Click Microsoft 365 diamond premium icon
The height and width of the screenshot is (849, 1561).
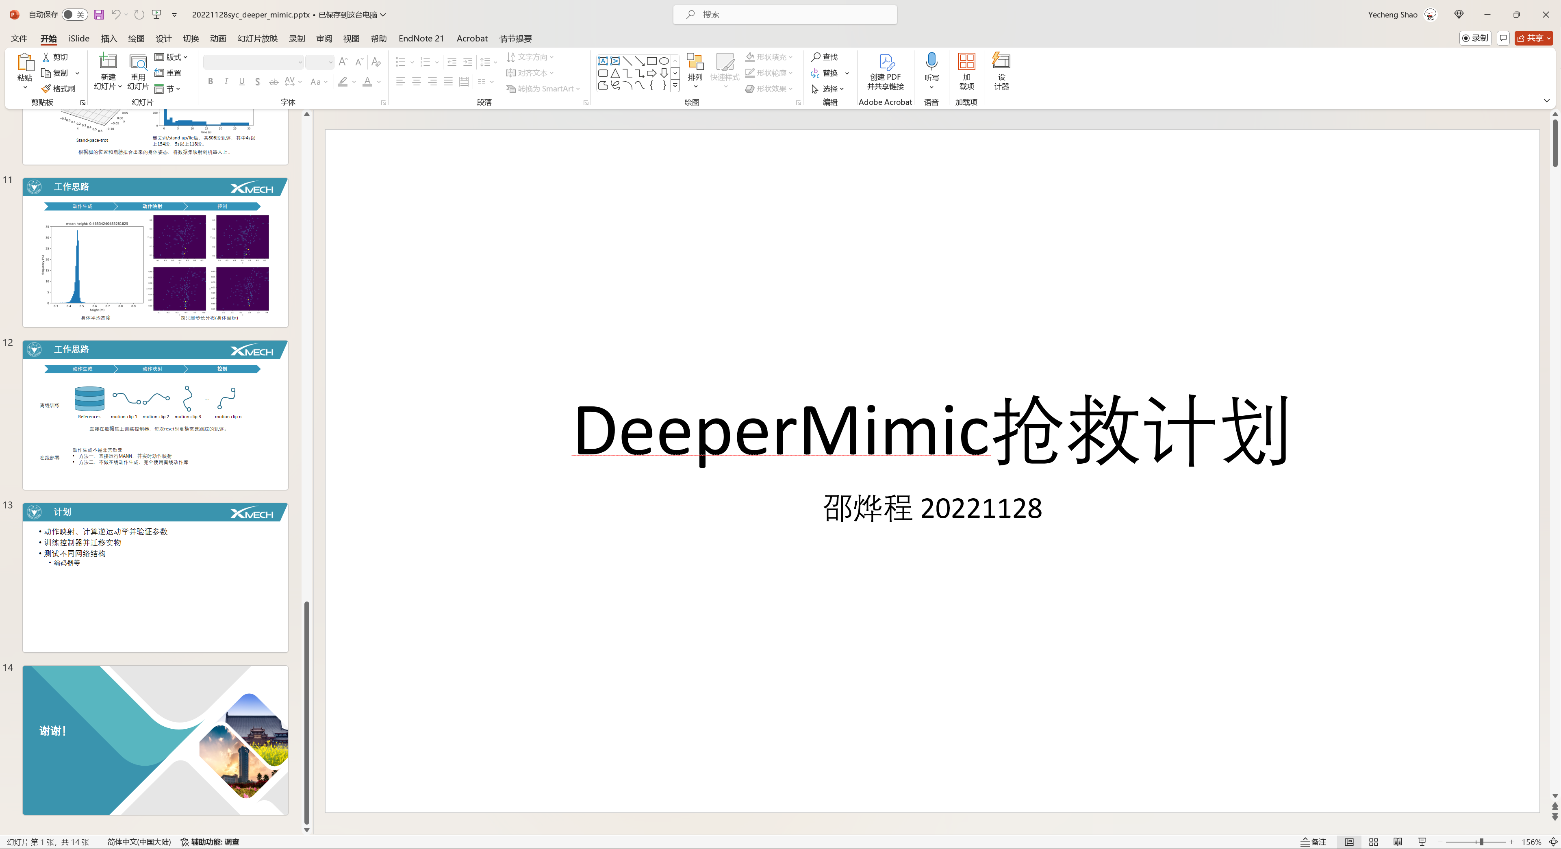pyautogui.click(x=1459, y=15)
